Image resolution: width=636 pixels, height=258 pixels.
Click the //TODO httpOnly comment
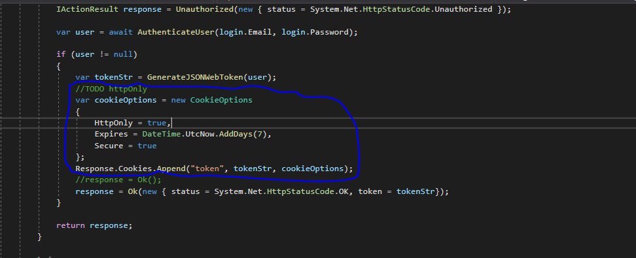pyautogui.click(x=111, y=89)
